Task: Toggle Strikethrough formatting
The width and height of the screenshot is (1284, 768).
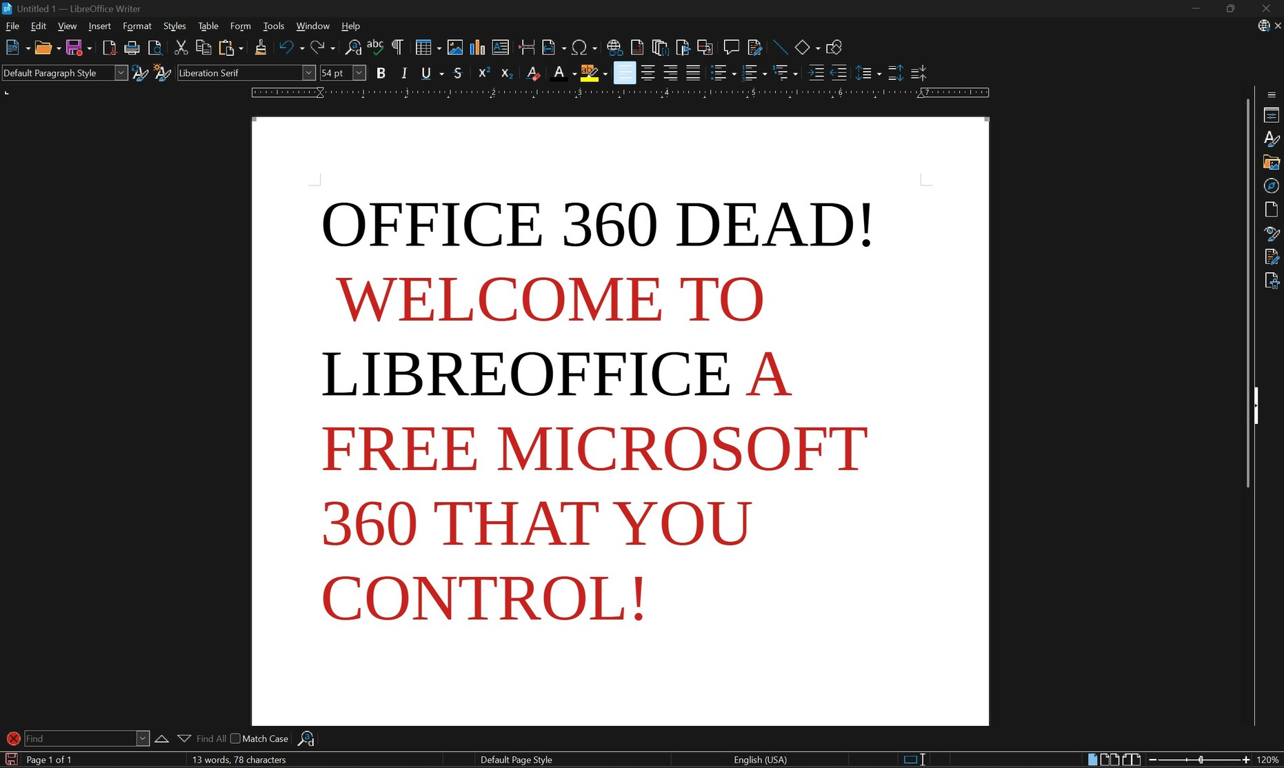Action: tap(457, 73)
